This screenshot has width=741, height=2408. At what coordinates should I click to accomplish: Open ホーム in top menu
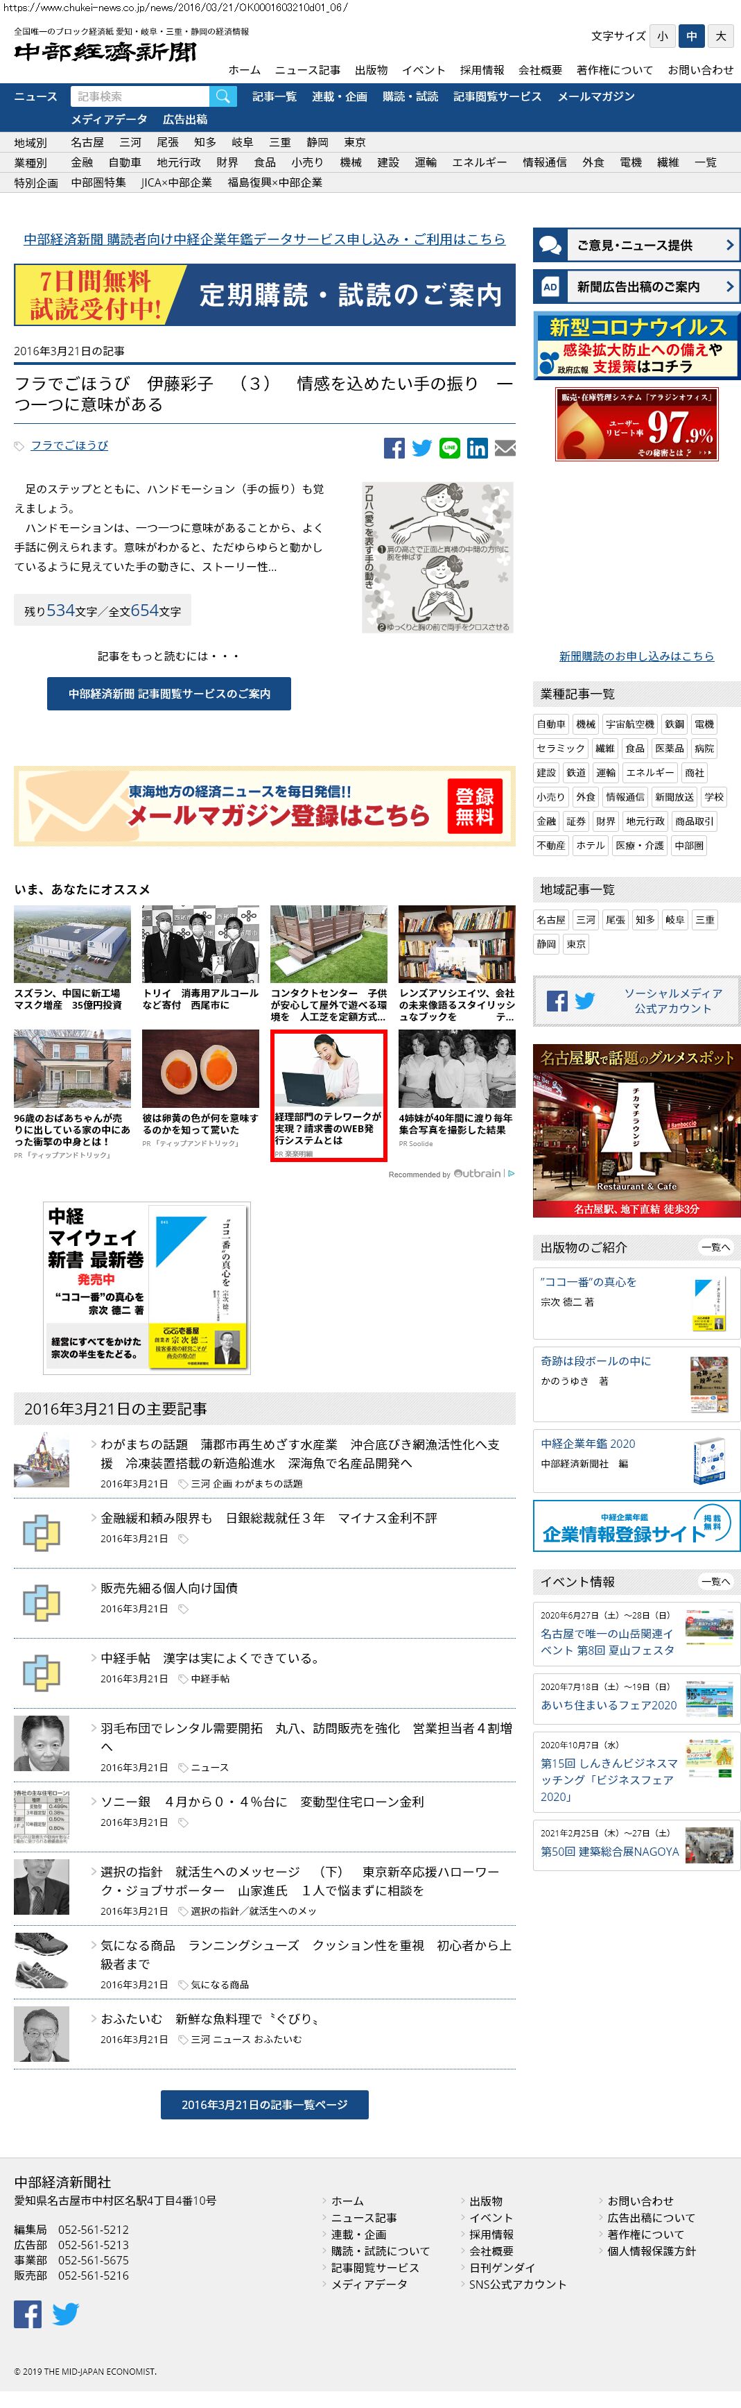[x=245, y=70]
